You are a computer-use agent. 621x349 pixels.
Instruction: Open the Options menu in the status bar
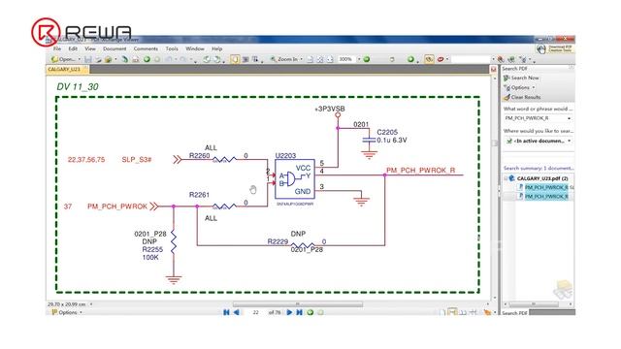67,312
